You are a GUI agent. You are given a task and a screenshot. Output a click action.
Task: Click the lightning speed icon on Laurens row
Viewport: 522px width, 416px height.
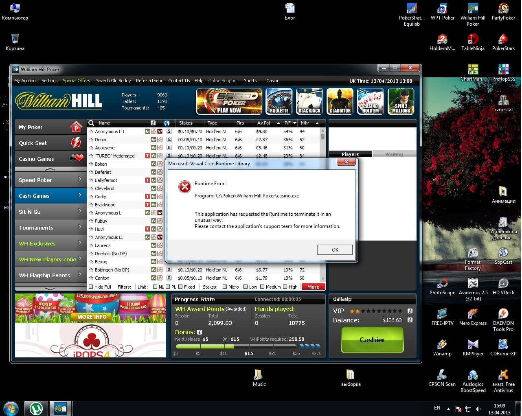click(160, 245)
